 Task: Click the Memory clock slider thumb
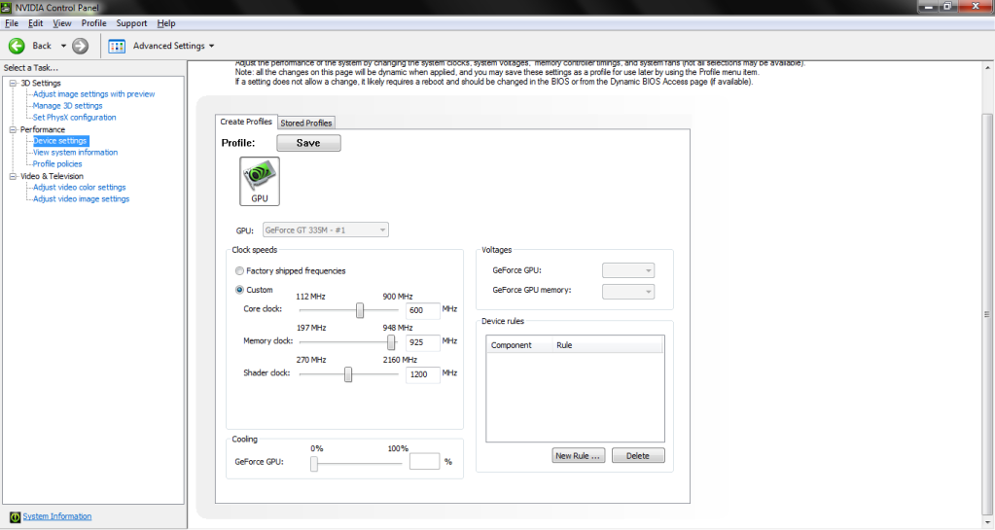pos(391,342)
